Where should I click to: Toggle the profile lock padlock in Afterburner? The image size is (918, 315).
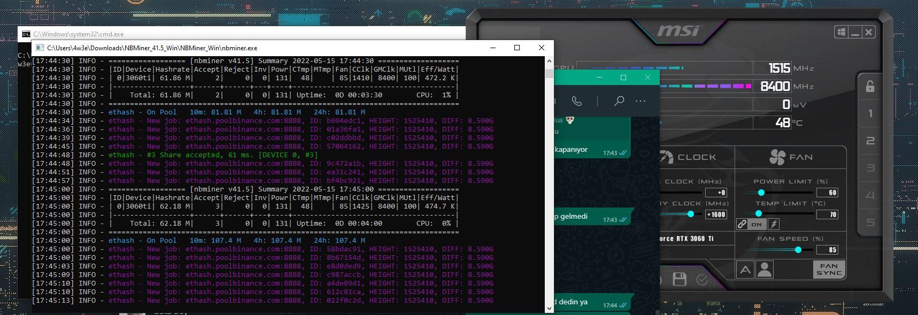tap(870, 86)
